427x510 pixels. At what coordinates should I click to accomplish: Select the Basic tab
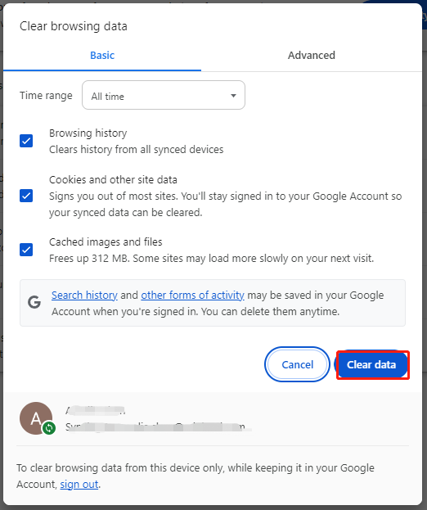tap(102, 56)
